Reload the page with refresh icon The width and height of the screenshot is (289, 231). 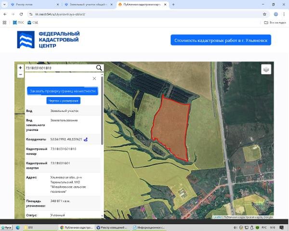tap(21, 14)
